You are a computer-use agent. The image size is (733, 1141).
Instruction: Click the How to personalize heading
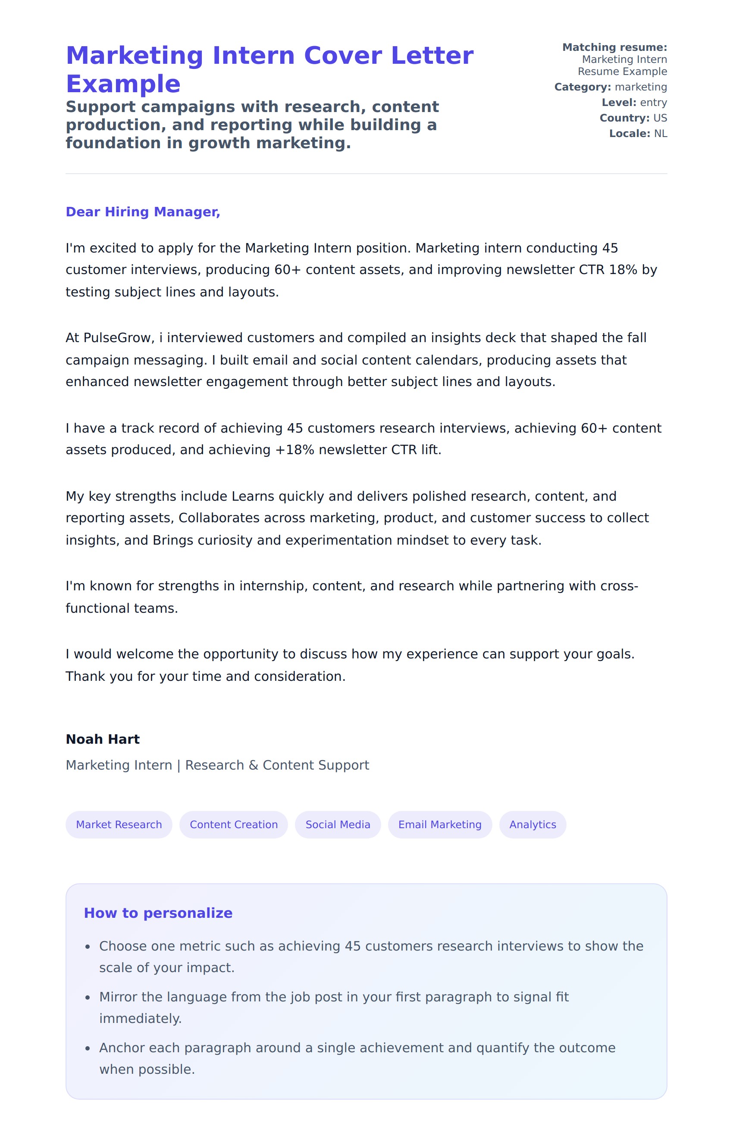point(158,913)
